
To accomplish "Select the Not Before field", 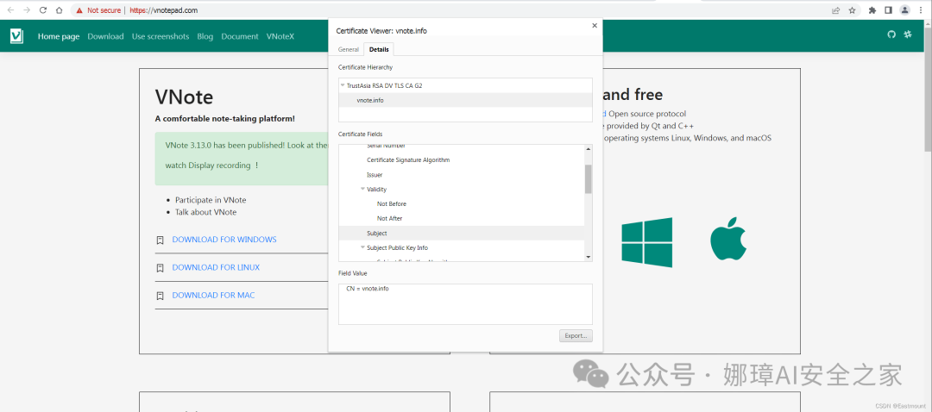I will tap(461, 203).
